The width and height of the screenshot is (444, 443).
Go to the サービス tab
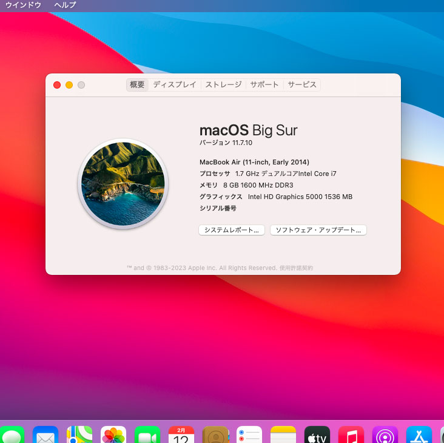click(302, 85)
